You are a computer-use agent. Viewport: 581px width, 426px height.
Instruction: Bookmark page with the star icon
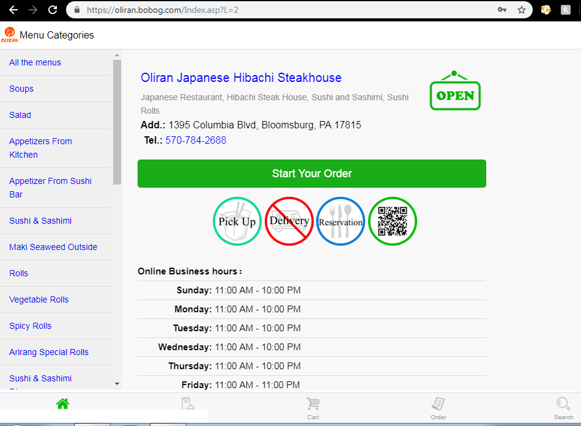point(522,10)
